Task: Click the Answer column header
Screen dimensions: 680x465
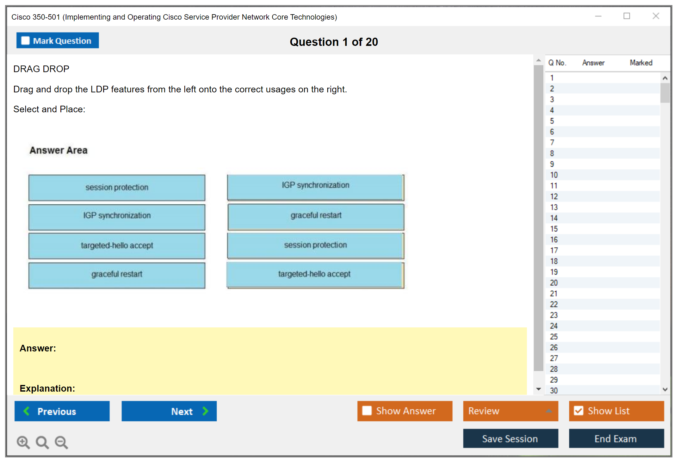Action: click(x=593, y=63)
